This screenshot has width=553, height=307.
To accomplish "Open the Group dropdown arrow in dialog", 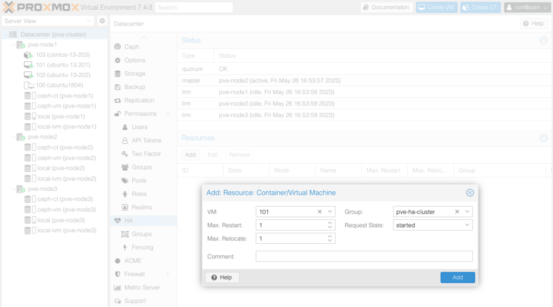I will 467,212.
